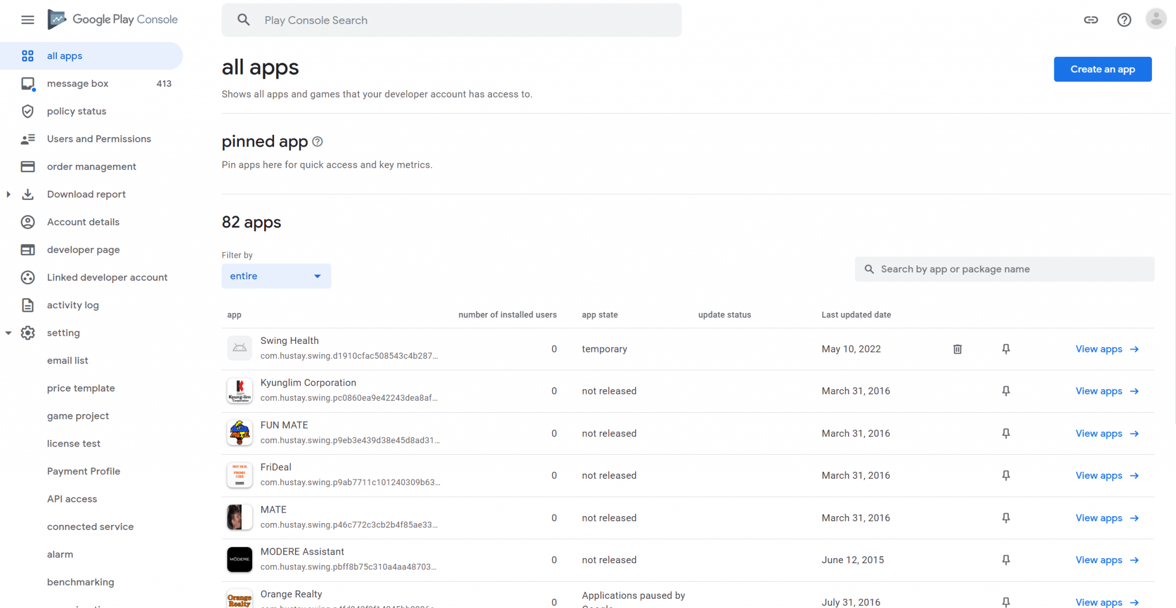Screen dimensions: 1176x608
Task: Open the Payment Profile settings item
Action: 84,471
